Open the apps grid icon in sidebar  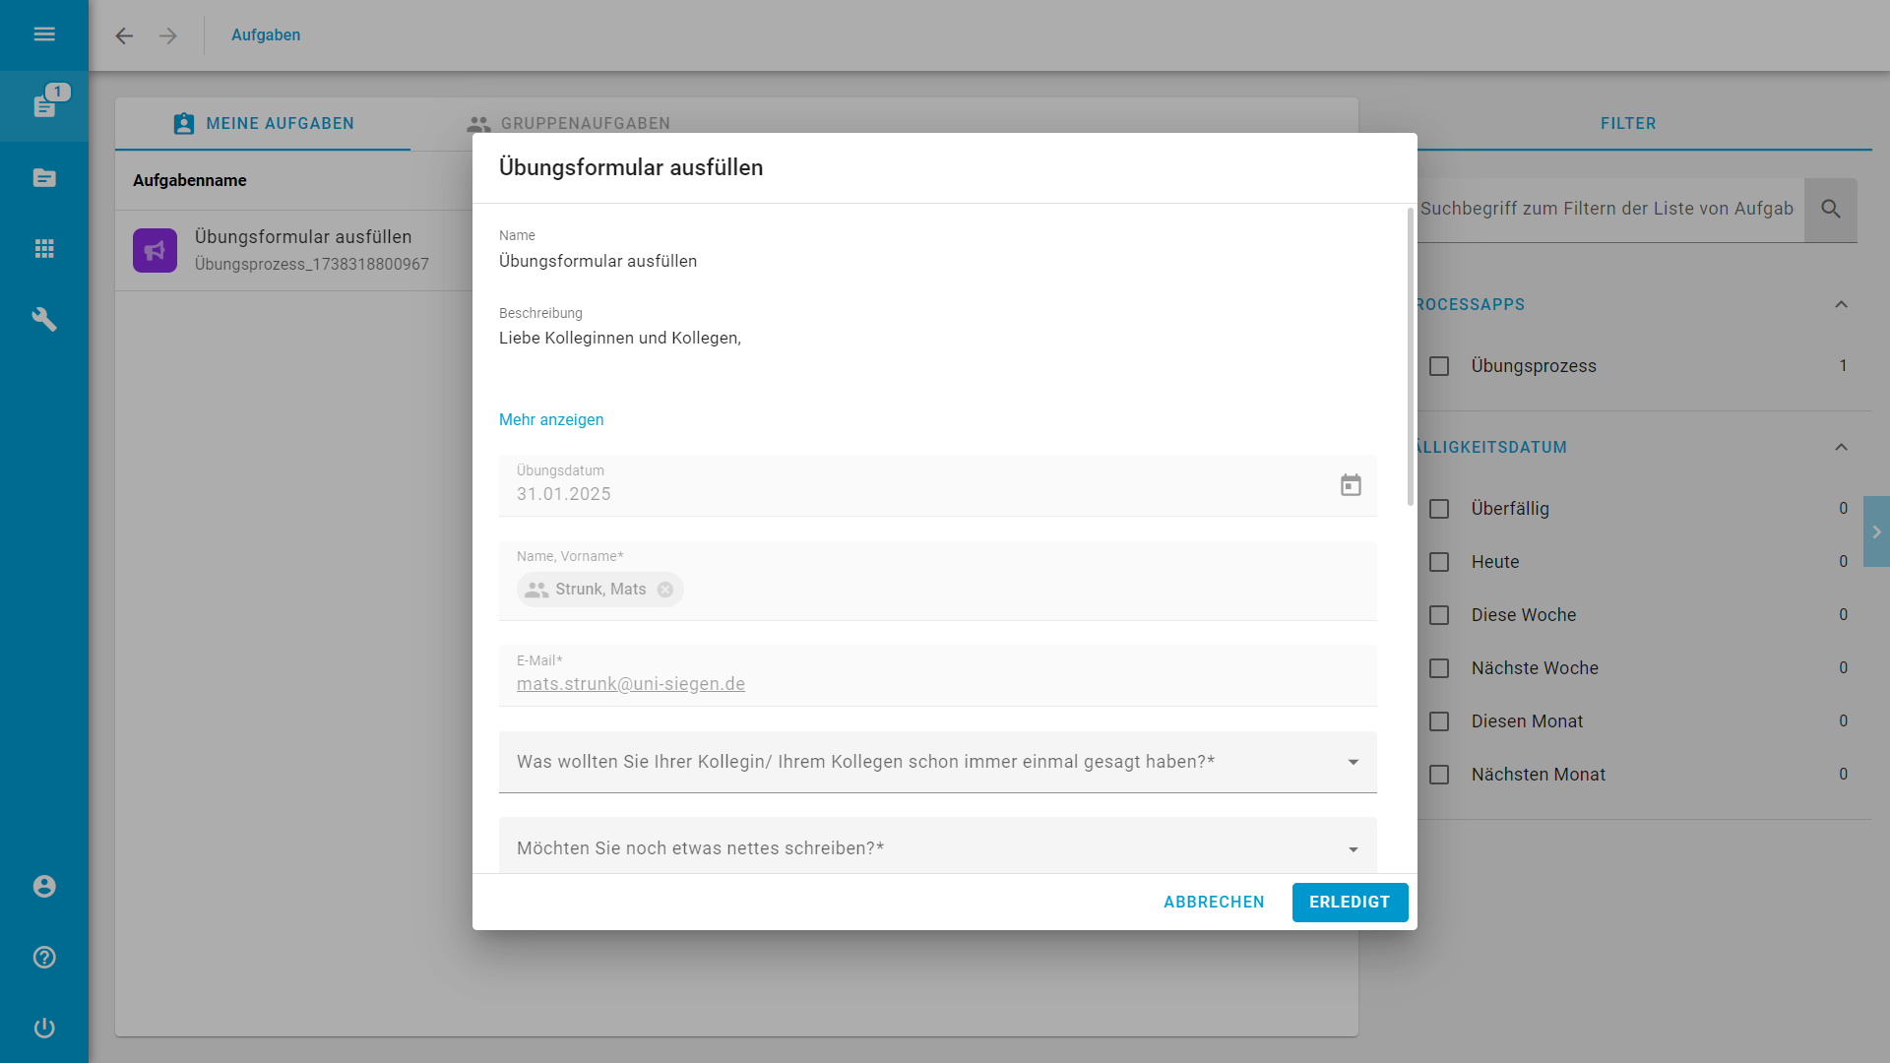(44, 249)
